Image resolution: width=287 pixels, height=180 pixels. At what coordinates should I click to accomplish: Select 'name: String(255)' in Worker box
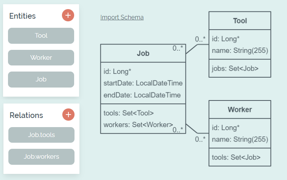pos(240,139)
